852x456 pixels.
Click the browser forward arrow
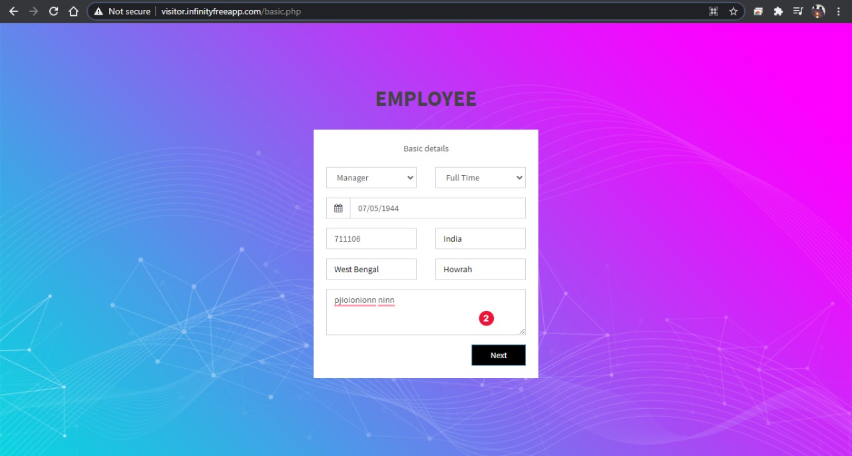33,11
